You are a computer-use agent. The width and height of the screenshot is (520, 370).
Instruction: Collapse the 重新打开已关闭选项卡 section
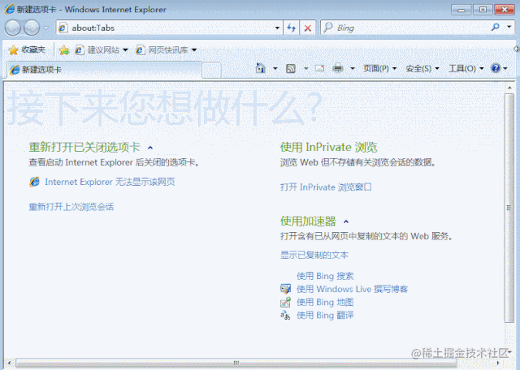(x=150, y=148)
